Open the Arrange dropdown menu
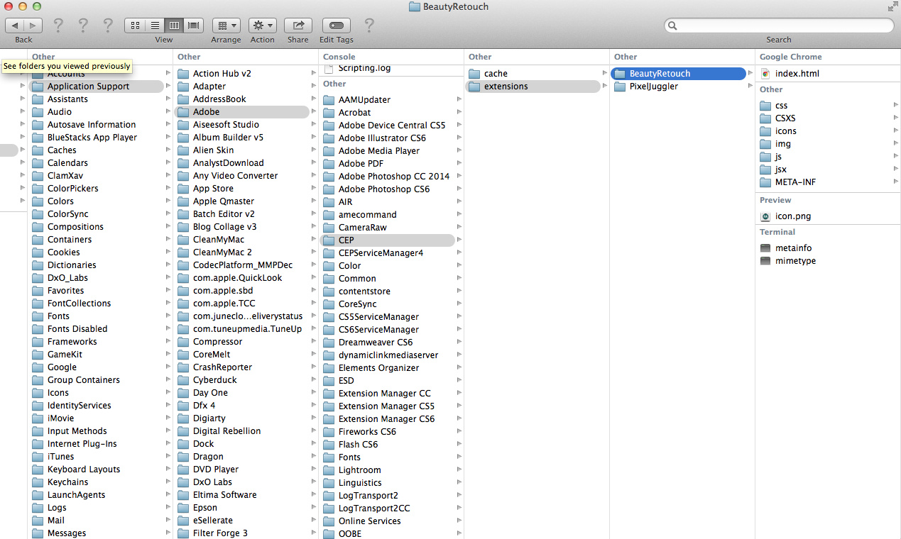Screen dimensions: 901x539 pyautogui.click(x=226, y=26)
